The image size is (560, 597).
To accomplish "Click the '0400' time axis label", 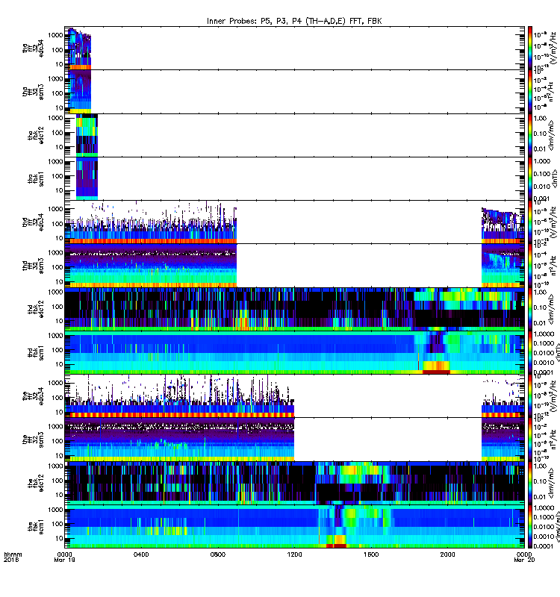I will [x=141, y=554].
